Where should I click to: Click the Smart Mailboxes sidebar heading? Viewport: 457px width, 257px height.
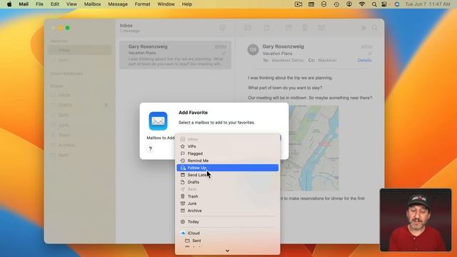click(x=66, y=74)
